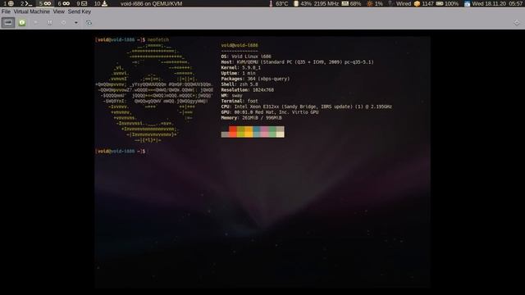Click the Packages: 364 (xbps-query) line
Viewport: 525px width, 295px height.
[255, 79]
